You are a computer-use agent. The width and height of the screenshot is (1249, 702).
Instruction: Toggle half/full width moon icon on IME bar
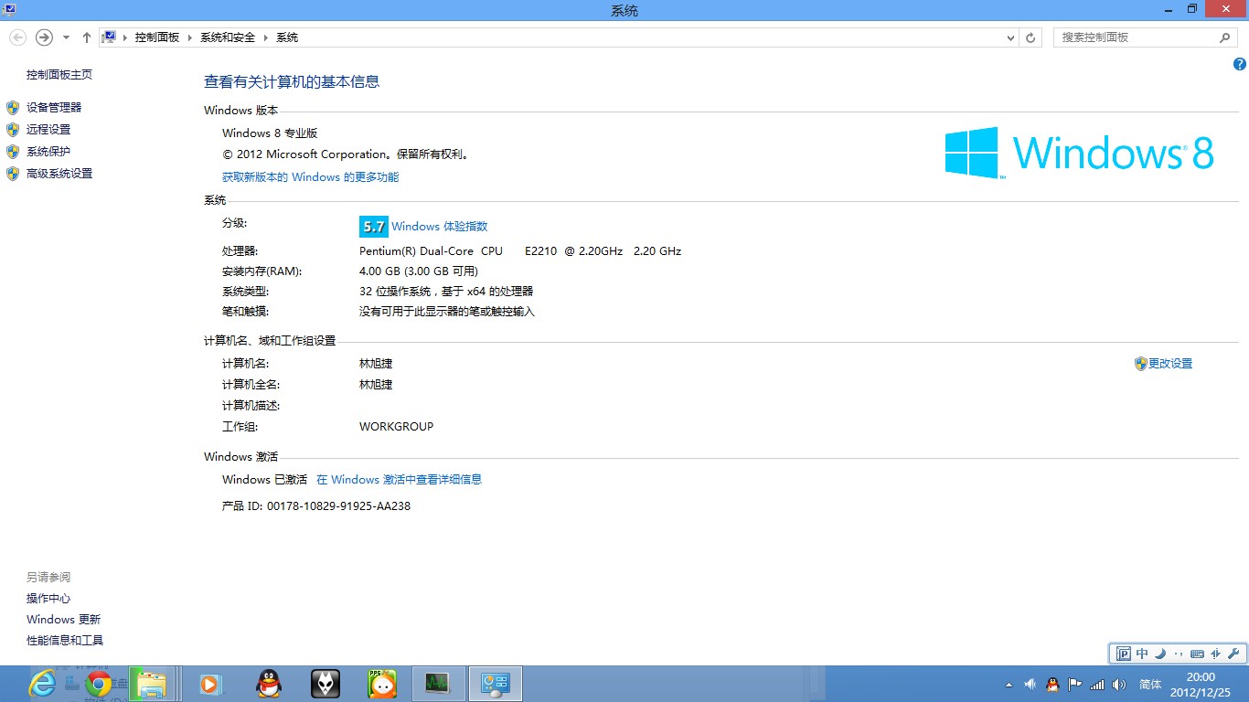pyautogui.click(x=1160, y=654)
